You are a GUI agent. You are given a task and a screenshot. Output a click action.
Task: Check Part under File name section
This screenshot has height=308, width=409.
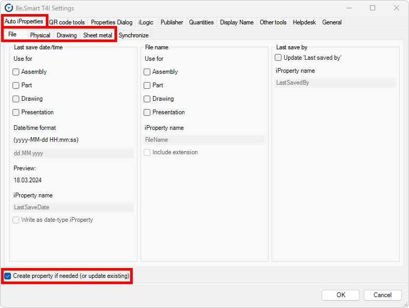coord(147,86)
